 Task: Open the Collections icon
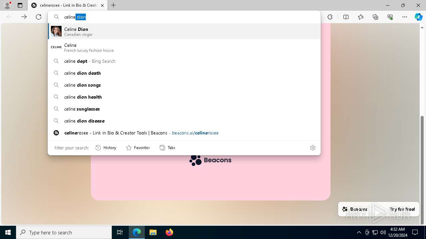coord(375,17)
